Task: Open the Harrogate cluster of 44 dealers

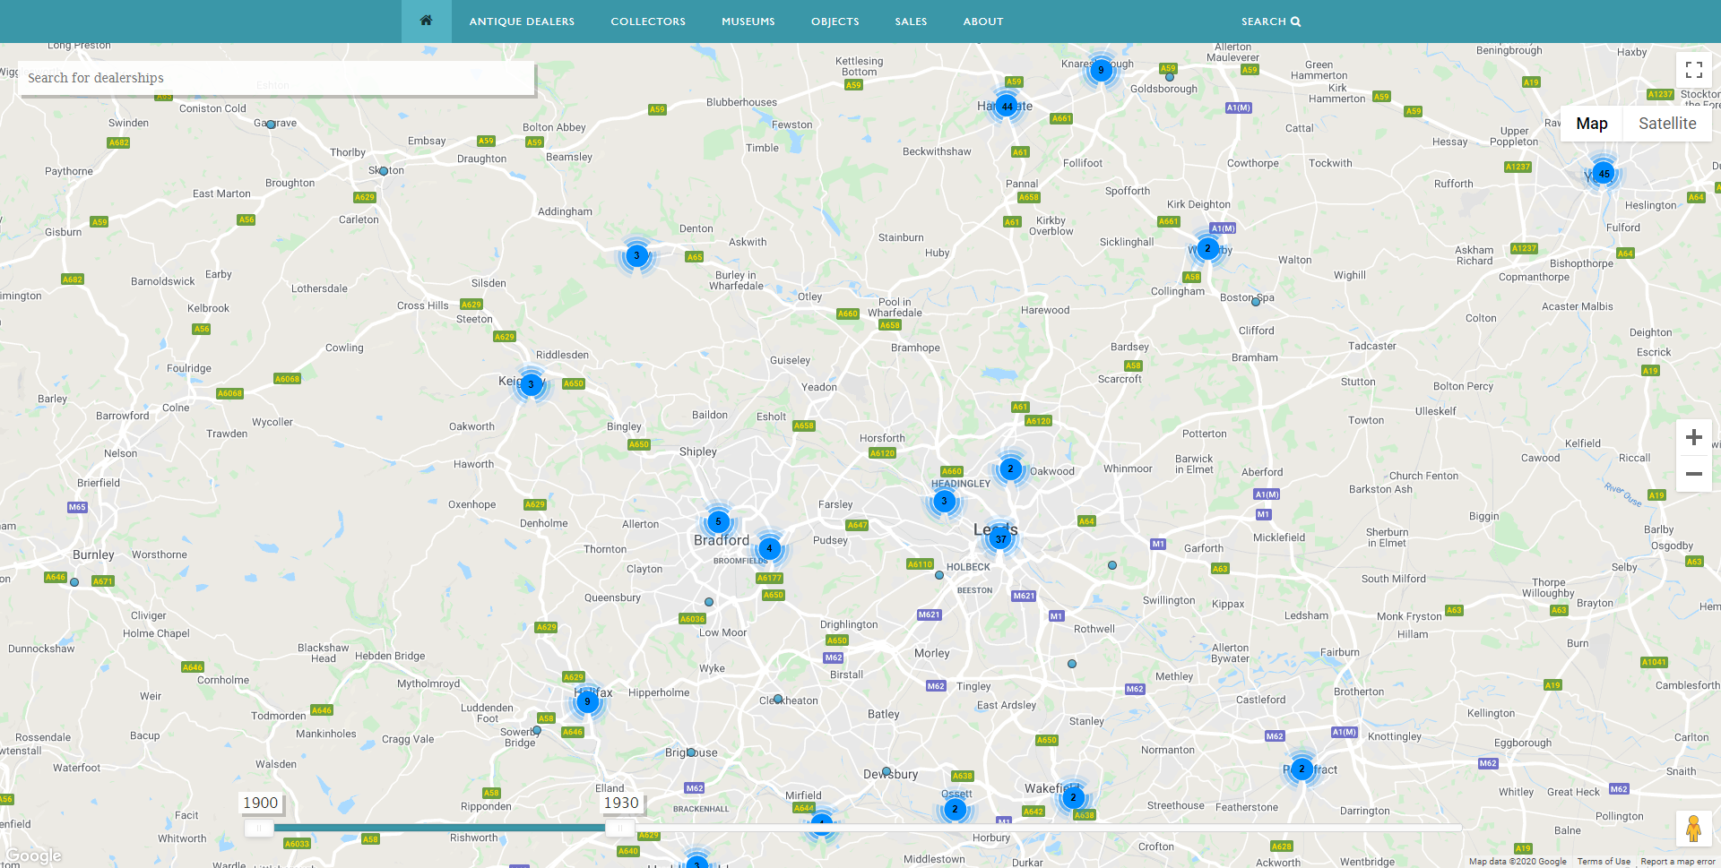Action: point(1007,107)
